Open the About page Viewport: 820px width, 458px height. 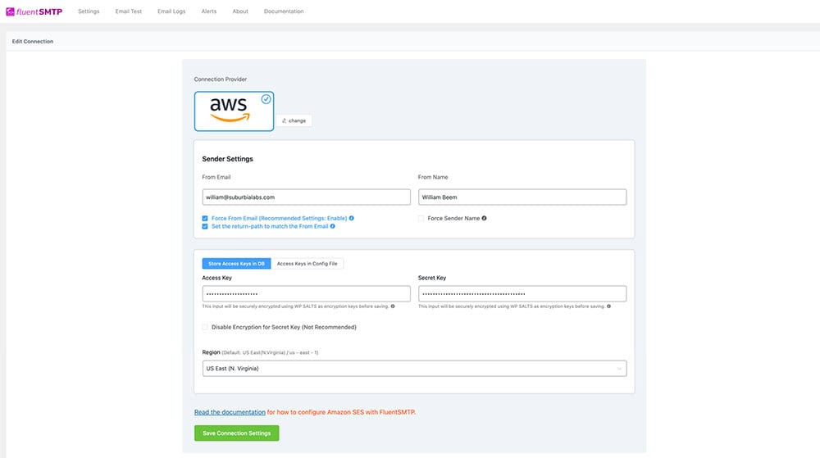point(240,11)
